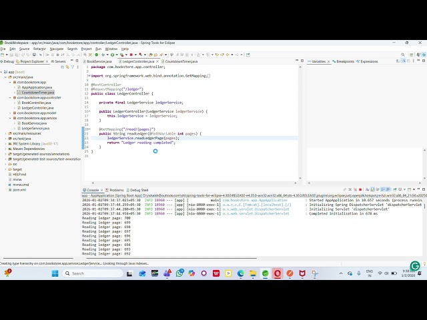Viewport: 427px width, 320px height.
Task: Click the Grammarly green G badge
Action: [x=415, y=266]
